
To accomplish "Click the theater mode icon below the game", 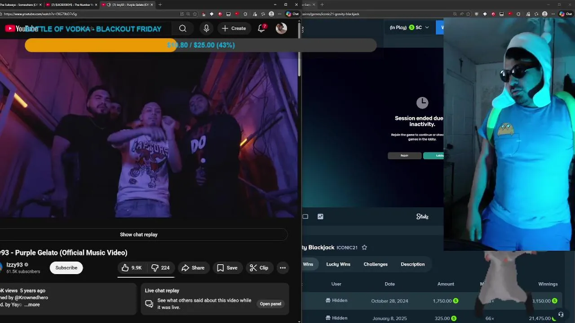I will click(305, 217).
